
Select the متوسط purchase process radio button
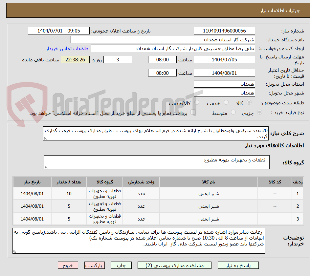[233, 112]
